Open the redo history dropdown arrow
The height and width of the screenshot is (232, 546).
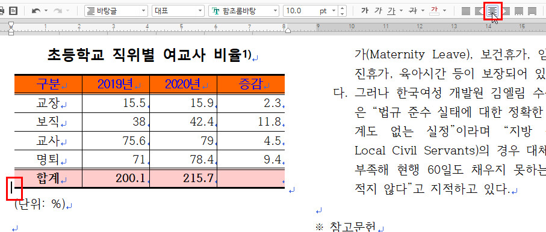coord(67,11)
